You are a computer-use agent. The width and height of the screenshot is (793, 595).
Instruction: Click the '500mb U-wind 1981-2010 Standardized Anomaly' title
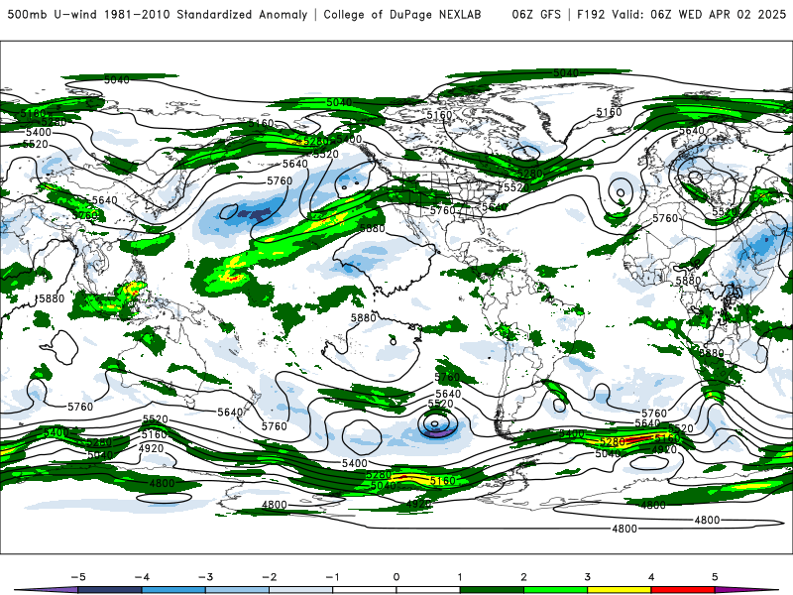158,15
